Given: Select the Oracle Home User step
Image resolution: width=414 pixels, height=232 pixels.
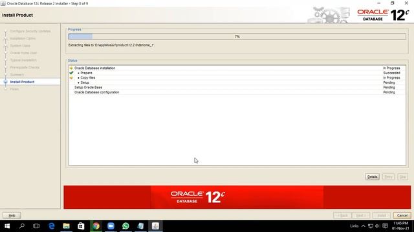Looking at the screenshot, I should [x=23, y=53].
